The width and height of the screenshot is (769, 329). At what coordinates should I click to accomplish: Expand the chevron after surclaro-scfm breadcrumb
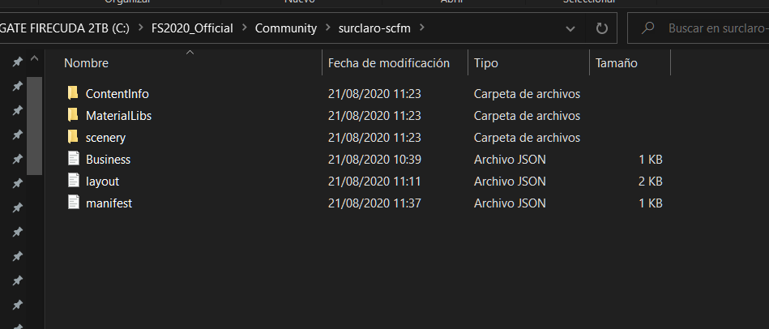click(x=422, y=28)
